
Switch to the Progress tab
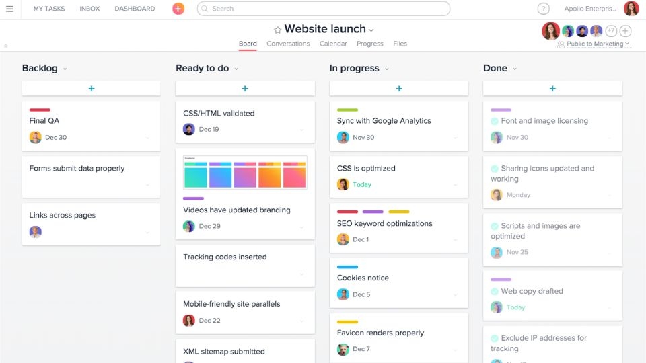click(x=370, y=44)
